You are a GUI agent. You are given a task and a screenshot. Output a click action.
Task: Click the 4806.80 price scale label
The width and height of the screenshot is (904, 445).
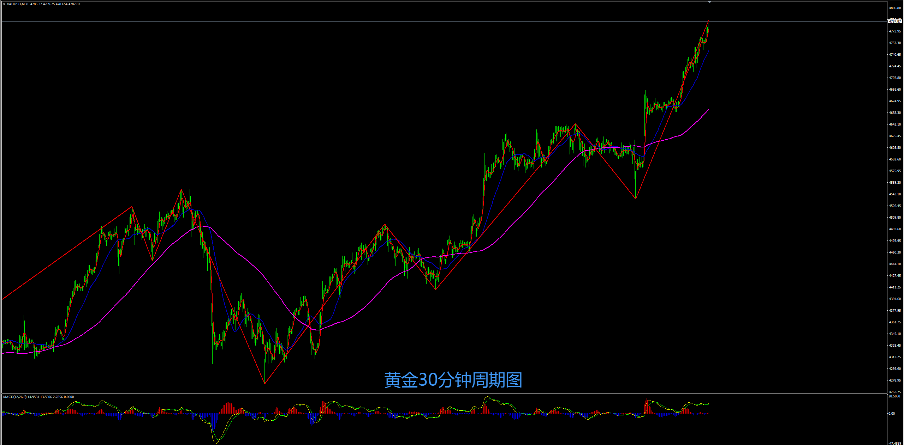click(895, 8)
